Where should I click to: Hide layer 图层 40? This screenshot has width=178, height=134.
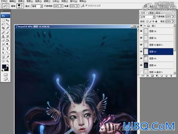(141, 59)
